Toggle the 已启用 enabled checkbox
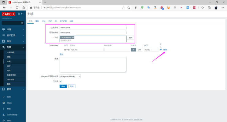The height and width of the screenshot is (122, 227). click(61, 81)
